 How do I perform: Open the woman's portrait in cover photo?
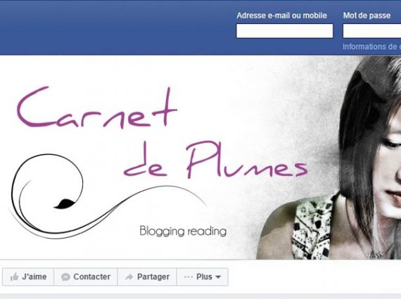coord(329,158)
